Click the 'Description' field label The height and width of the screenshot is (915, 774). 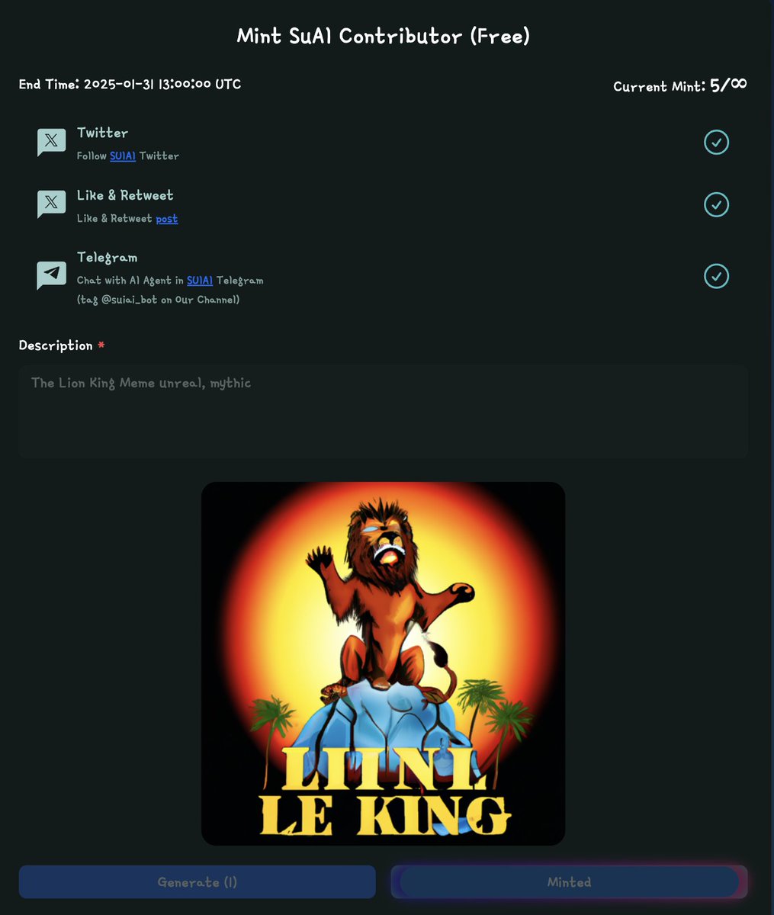56,345
